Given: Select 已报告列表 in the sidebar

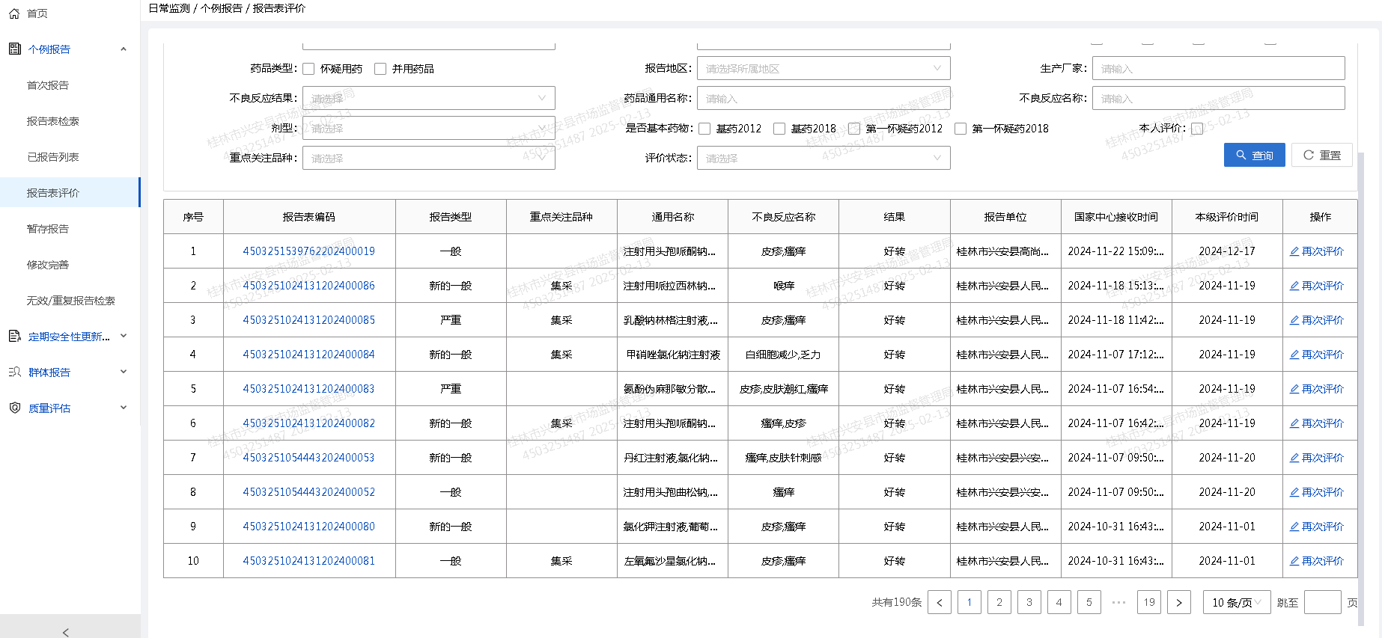Looking at the screenshot, I should pyautogui.click(x=53, y=157).
